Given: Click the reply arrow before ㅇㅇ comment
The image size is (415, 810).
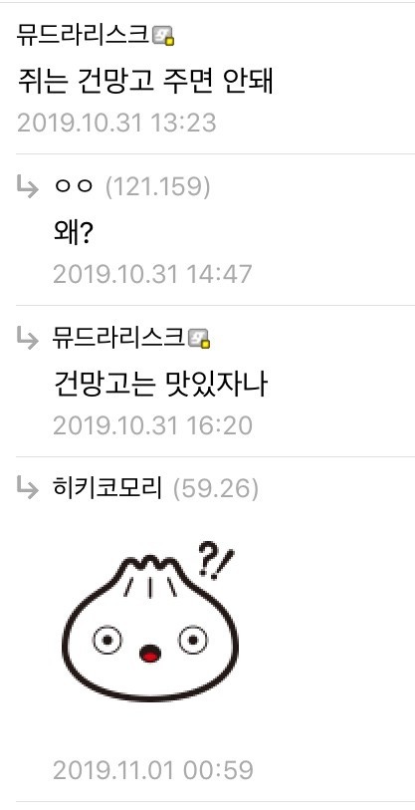Looking at the screenshot, I should tap(27, 188).
